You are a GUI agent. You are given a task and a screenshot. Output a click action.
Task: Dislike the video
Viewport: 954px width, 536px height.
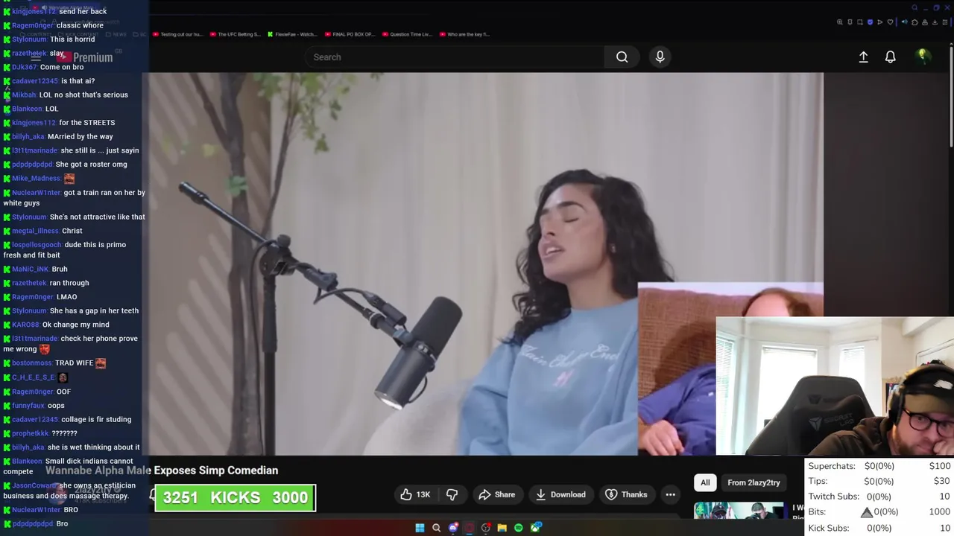point(452,494)
